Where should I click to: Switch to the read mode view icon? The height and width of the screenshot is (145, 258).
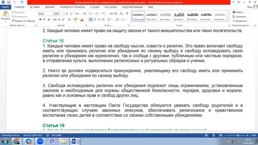[x=206, y=135]
